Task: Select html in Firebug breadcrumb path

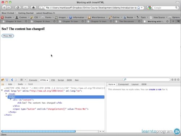Action: (x=30, y=84)
